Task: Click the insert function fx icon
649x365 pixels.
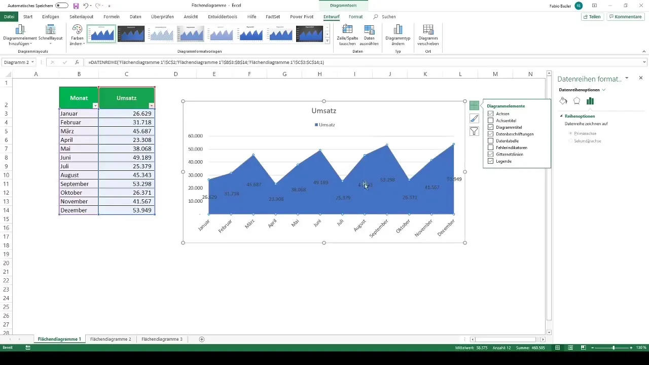Action: (x=77, y=62)
